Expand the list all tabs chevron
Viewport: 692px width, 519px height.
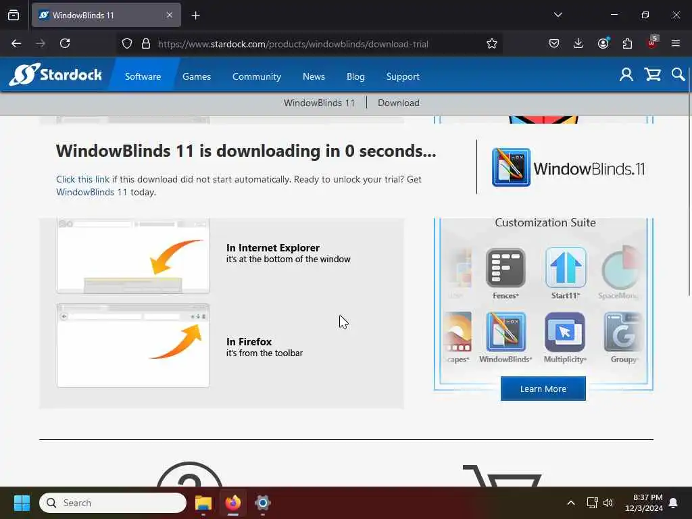point(558,15)
